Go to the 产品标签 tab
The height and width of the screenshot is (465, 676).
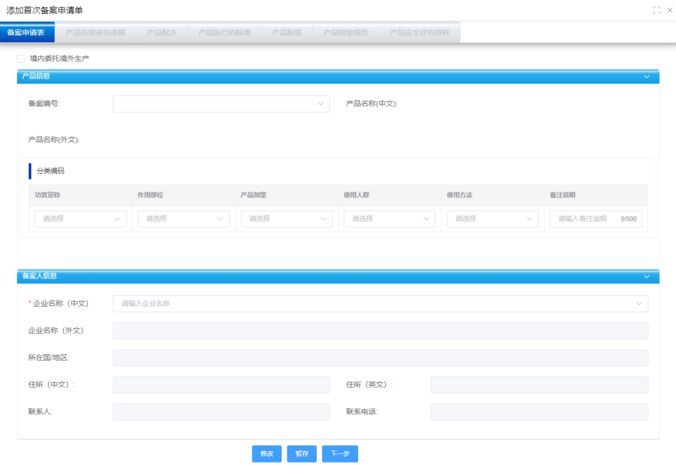pyautogui.click(x=287, y=33)
